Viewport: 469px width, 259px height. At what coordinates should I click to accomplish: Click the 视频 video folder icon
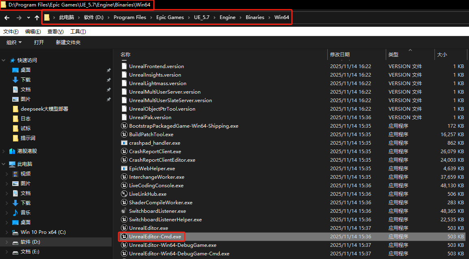(15, 174)
